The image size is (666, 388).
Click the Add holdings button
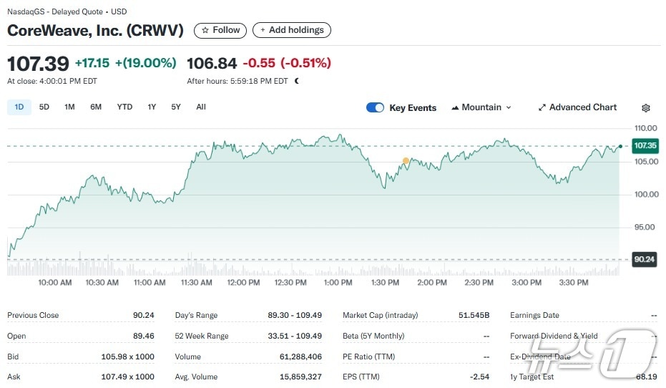click(x=292, y=30)
